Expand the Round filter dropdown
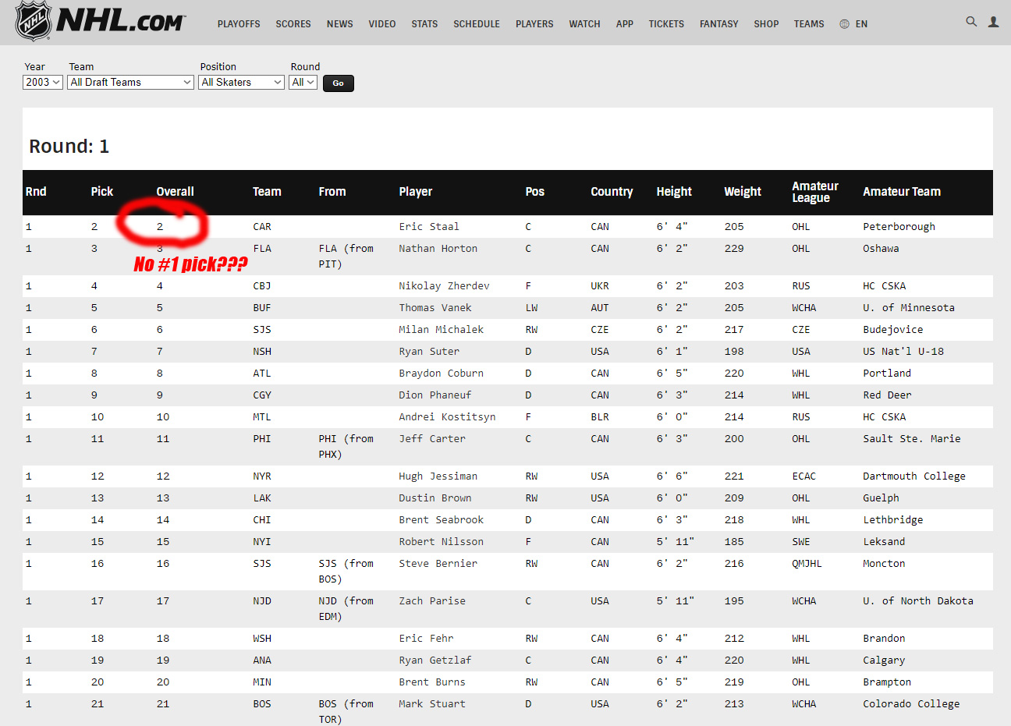 [303, 83]
